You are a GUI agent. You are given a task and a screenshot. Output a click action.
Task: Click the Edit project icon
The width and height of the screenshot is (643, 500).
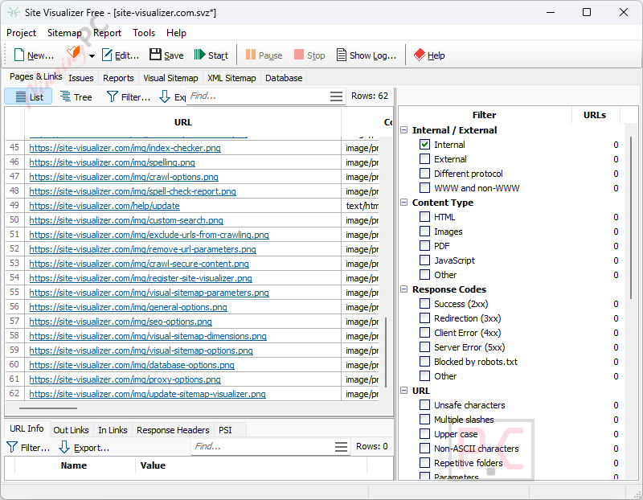(107, 55)
